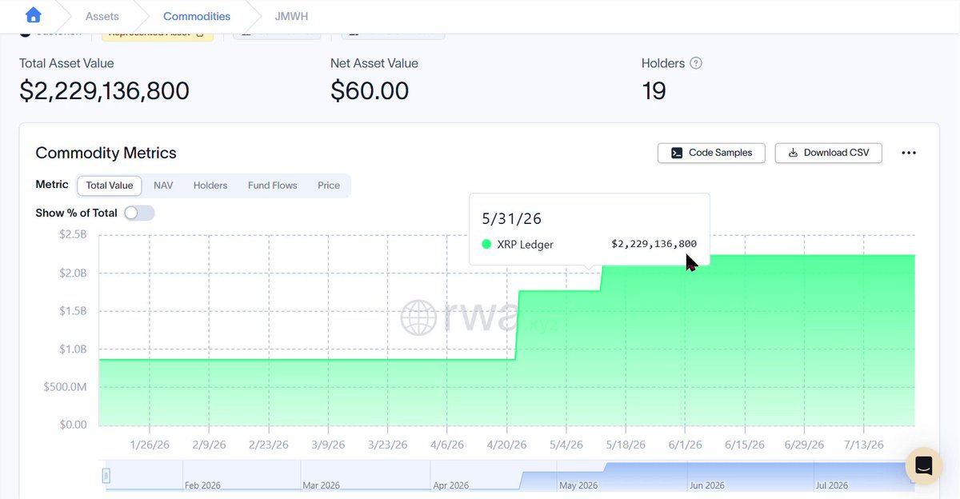This screenshot has width=960, height=499.
Task: Switch to the Price metric tab
Action: (x=329, y=186)
